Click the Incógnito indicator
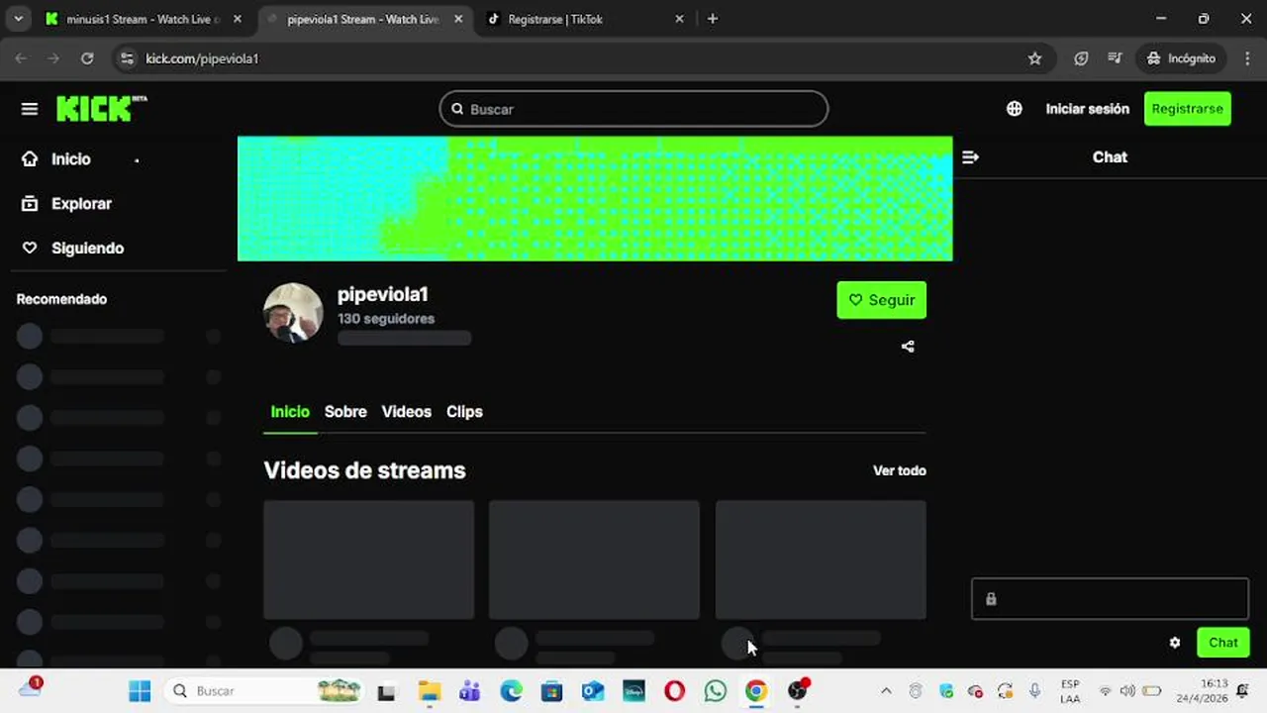 point(1181,58)
